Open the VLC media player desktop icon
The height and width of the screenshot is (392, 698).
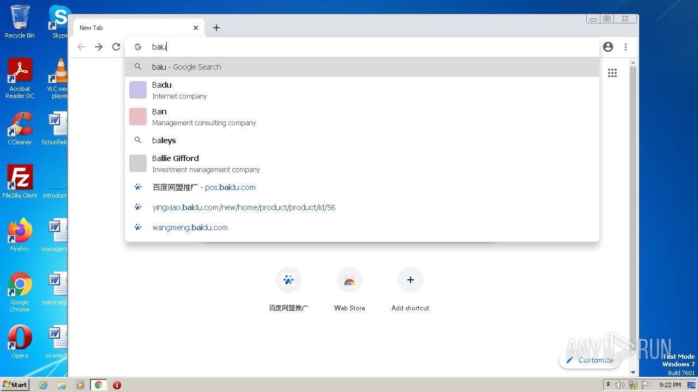tap(57, 78)
